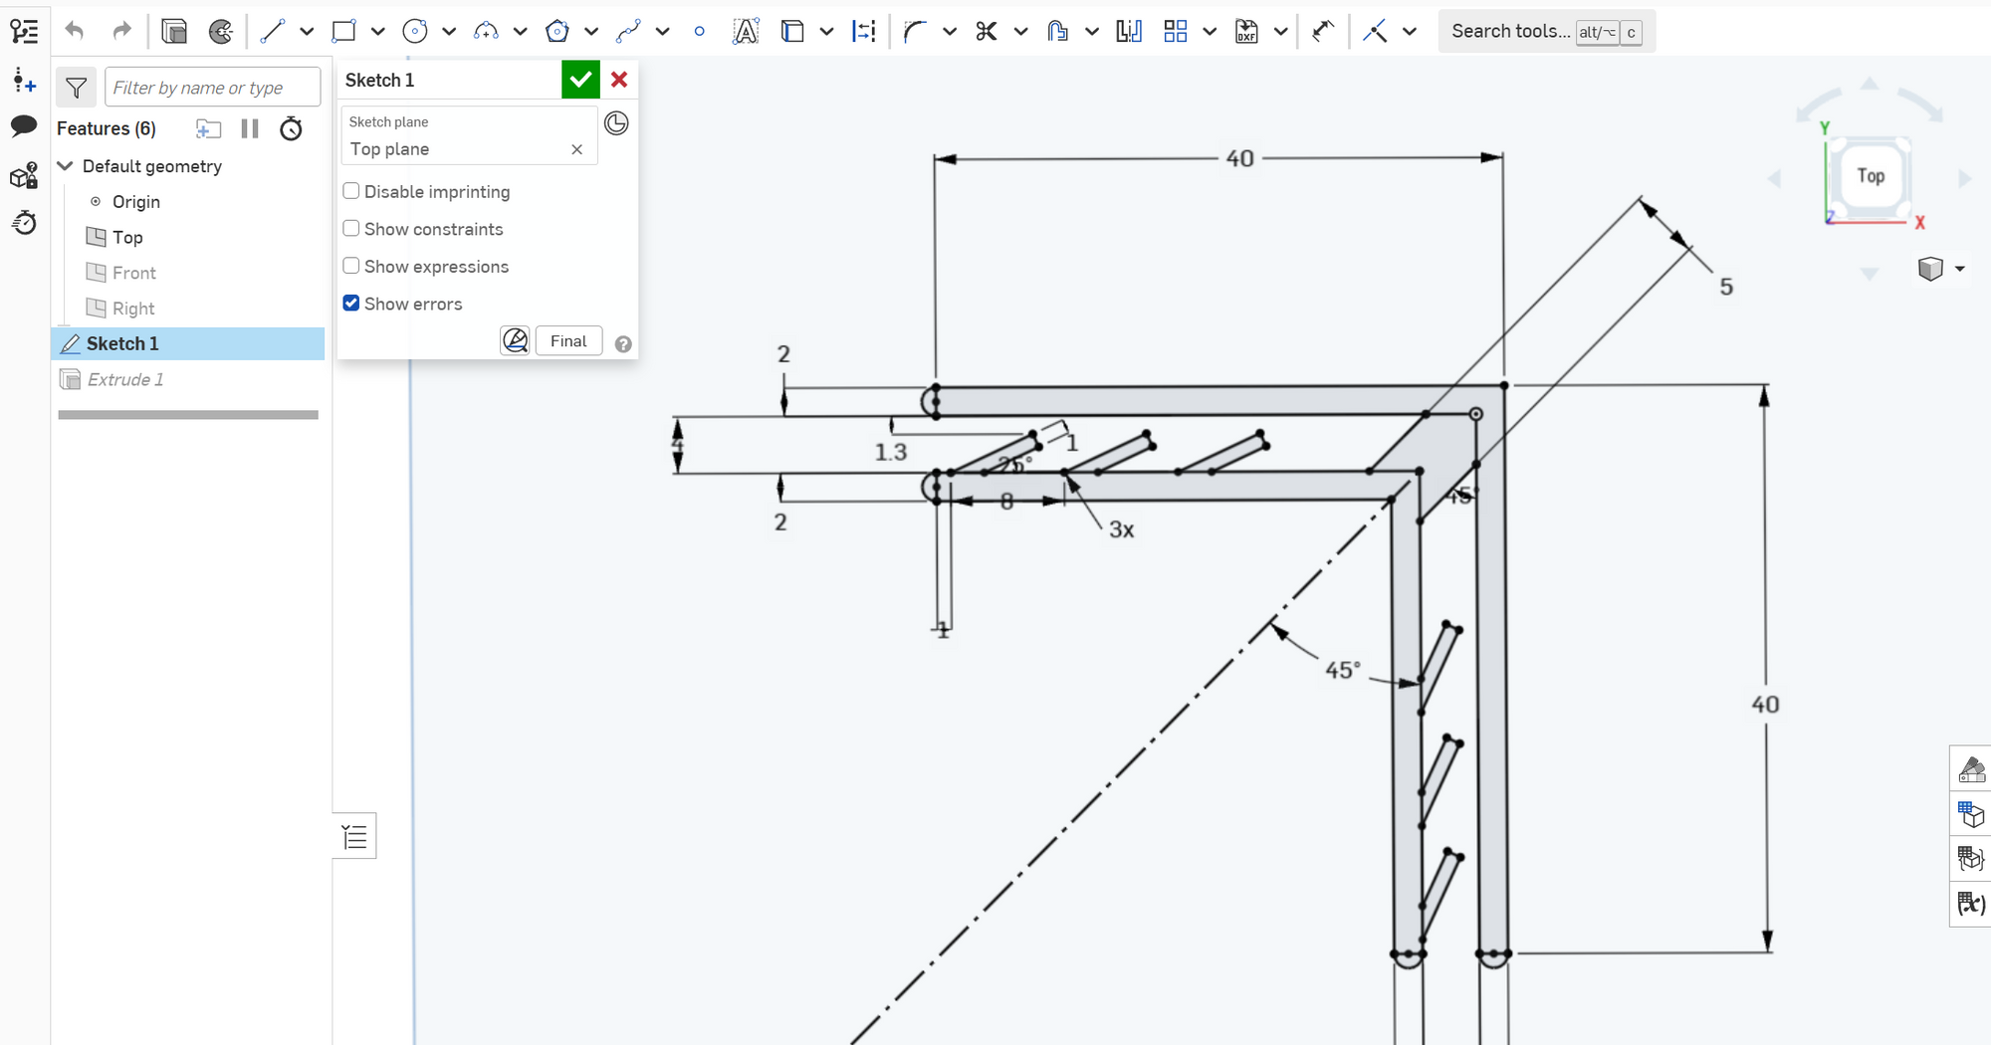Select the Line tool

point(272,32)
